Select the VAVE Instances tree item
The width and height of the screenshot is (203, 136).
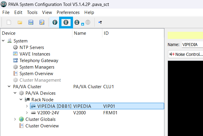tap(35, 54)
